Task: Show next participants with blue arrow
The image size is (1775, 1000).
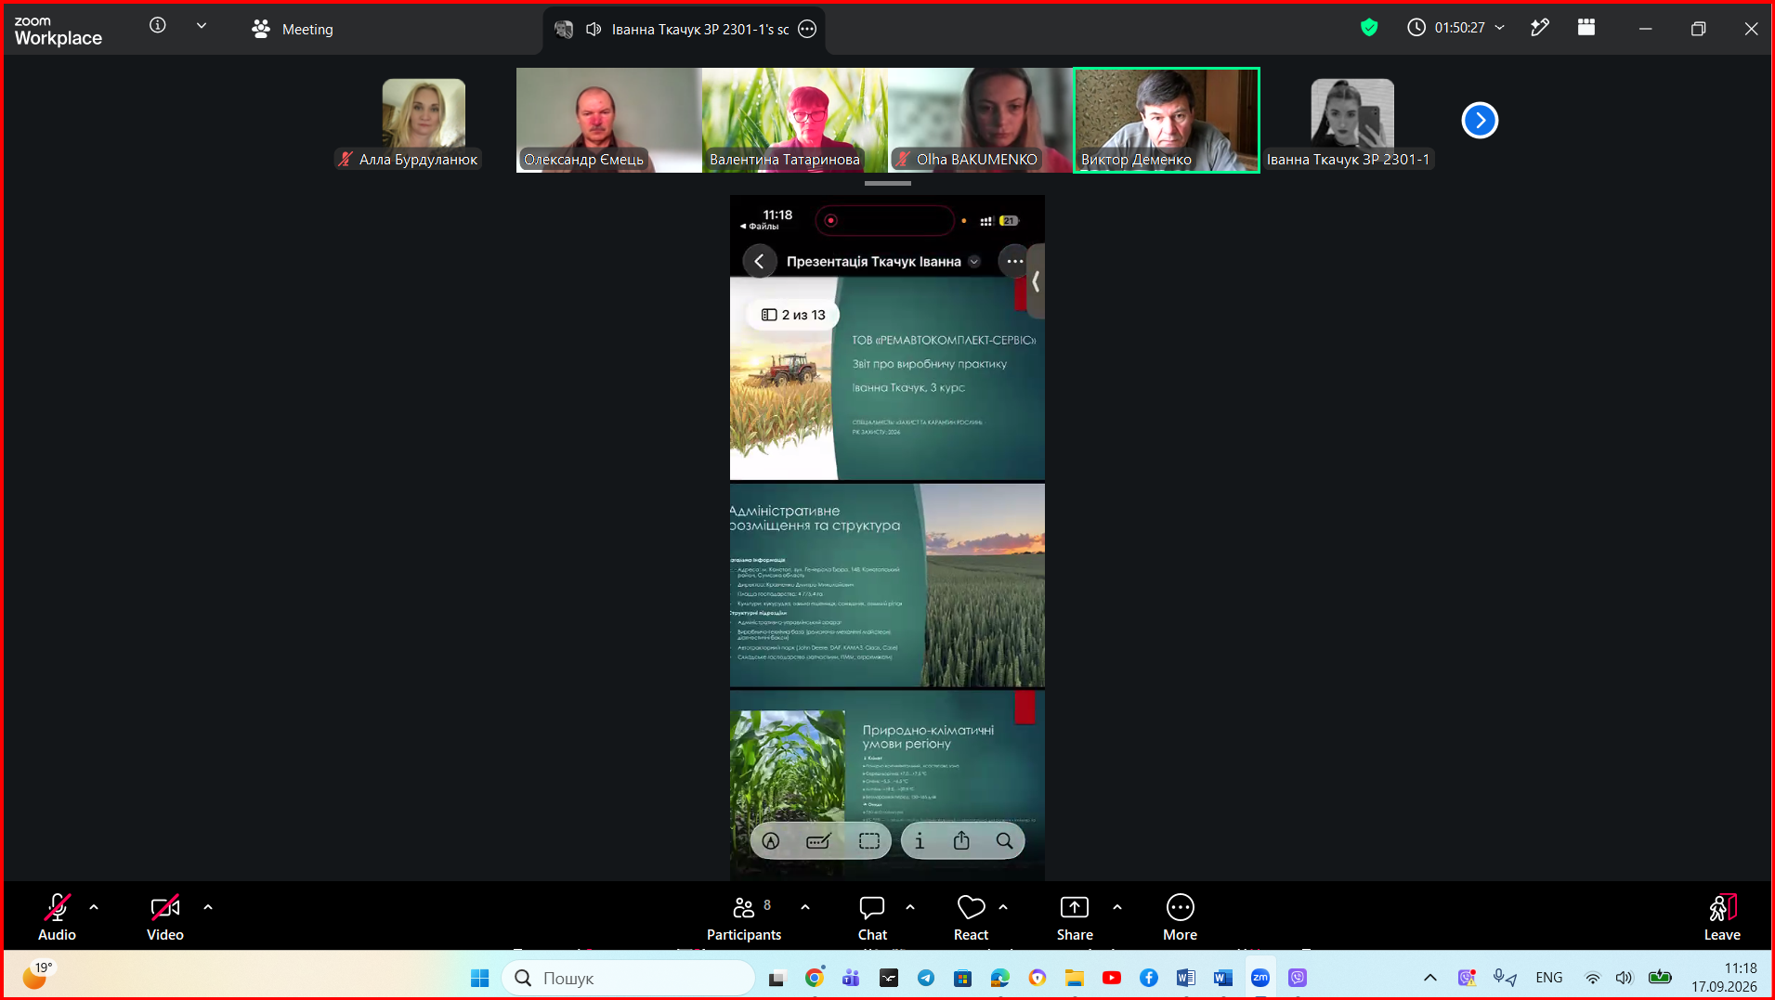Action: (1480, 120)
